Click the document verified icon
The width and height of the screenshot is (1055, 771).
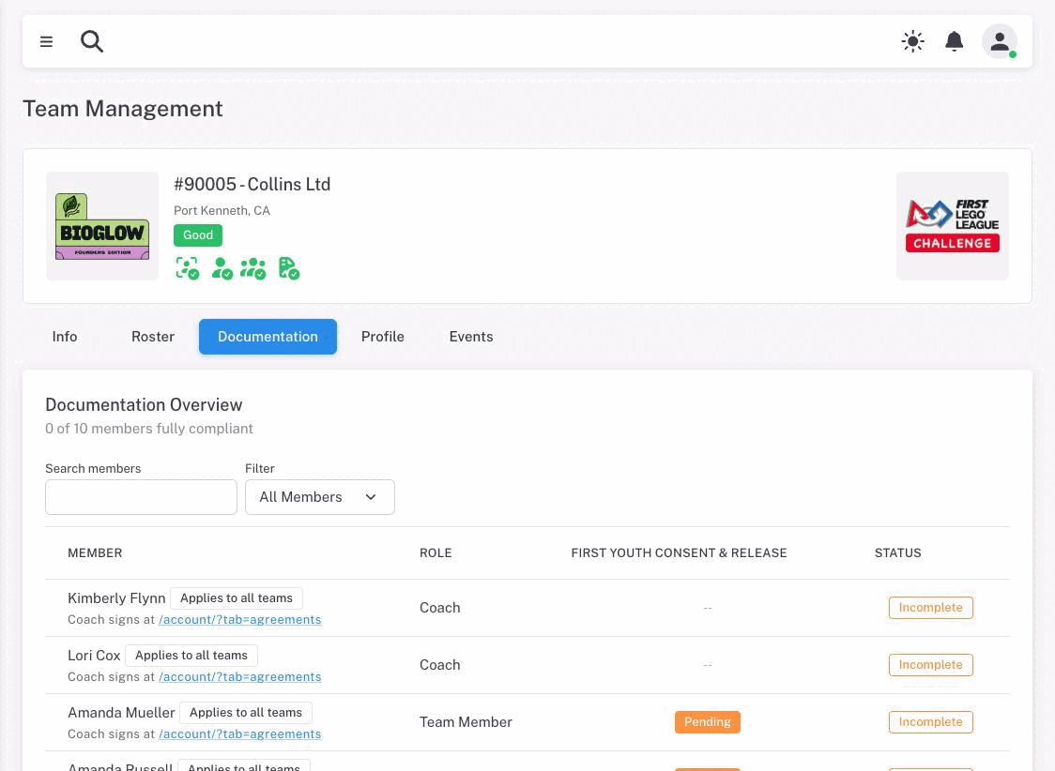(289, 268)
